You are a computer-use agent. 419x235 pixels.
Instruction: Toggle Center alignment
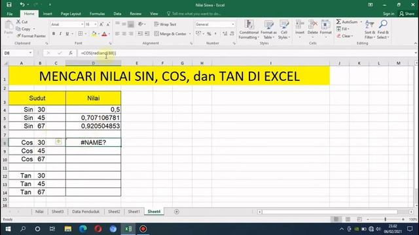[x=124, y=34]
